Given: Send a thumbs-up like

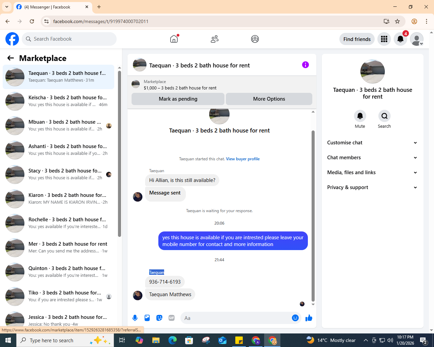Looking at the screenshot, I should [309, 318].
